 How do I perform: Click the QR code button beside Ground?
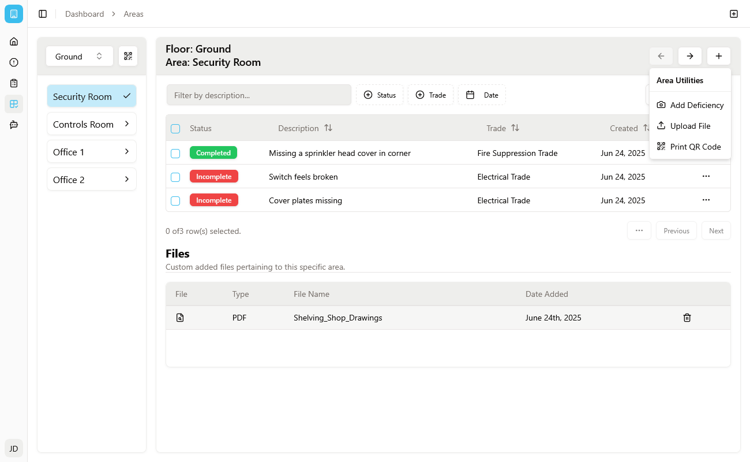128,56
